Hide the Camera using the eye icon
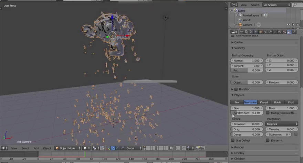 click(288, 25)
